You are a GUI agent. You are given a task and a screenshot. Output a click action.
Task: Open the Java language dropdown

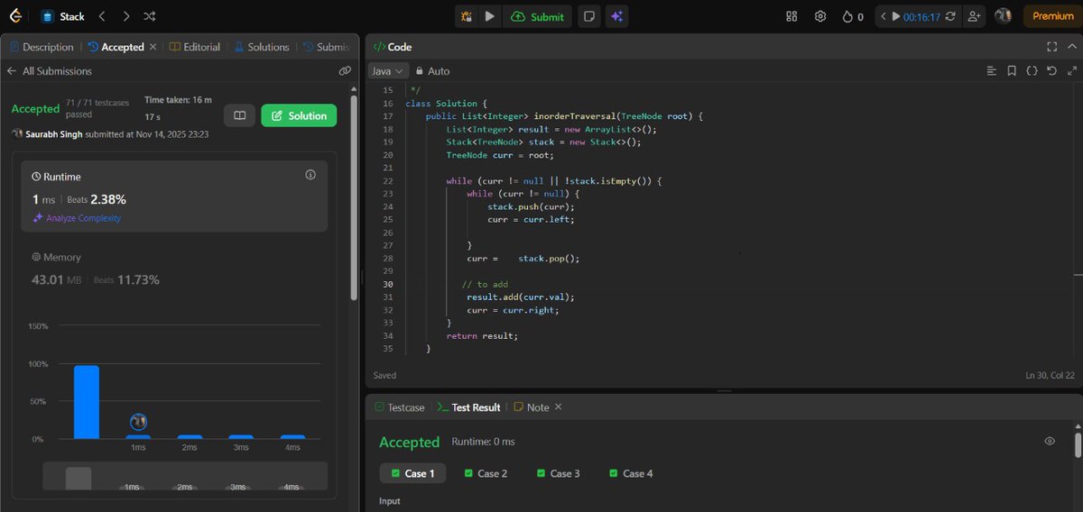(x=390, y=70)
